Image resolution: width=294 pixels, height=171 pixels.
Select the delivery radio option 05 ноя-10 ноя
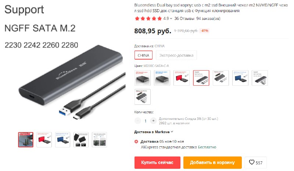pyautogui.click(x=136, y=142)
